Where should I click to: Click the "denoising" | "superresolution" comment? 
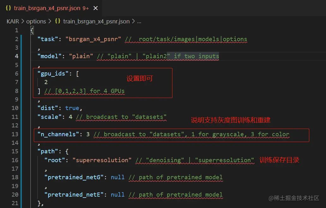coord(195,160)
